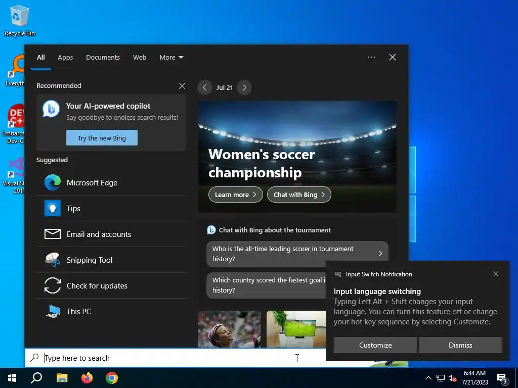Click the Windows Start button
Viewport: 518px width, 388px height.
tap(12, 378)
